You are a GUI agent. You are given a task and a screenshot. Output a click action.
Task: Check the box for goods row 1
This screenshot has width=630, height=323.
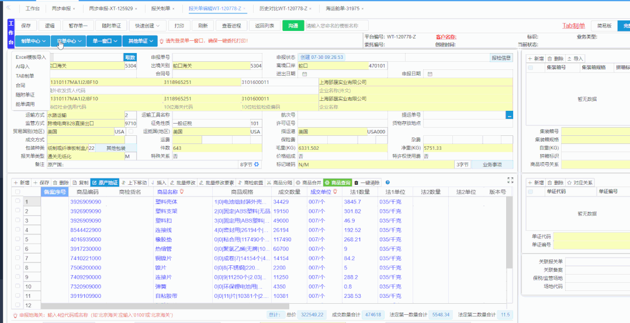click(18, 201)
